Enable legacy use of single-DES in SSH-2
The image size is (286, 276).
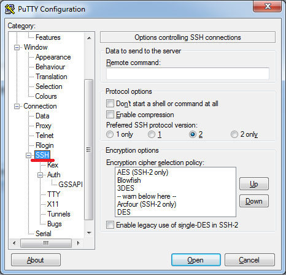pyautogui.click(x=110, y=225)
